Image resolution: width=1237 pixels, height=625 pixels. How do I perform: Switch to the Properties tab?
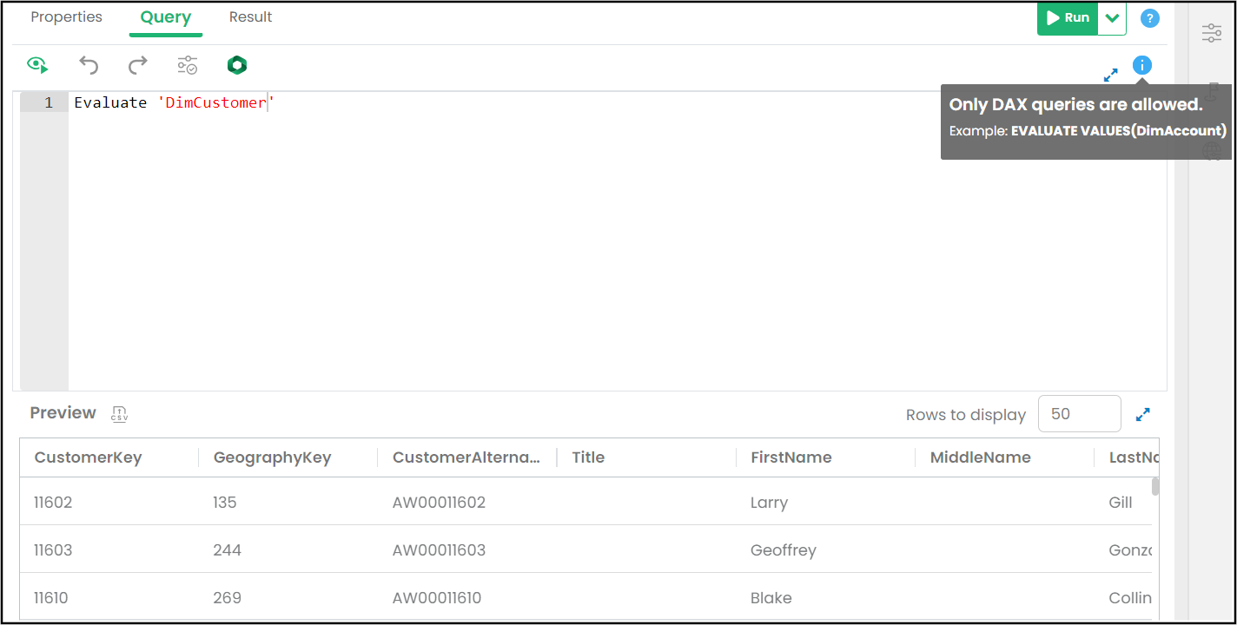[66, 17]
